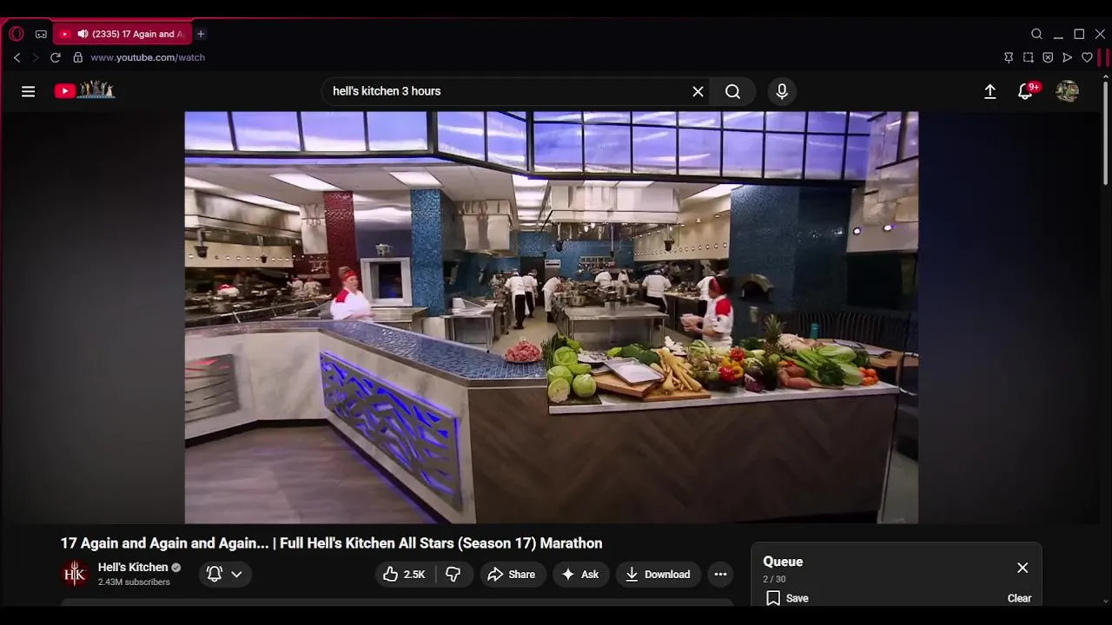Like the video with 2.5K likes
Viewport: 1112px width, 625px height.
(x=405, y=574)
